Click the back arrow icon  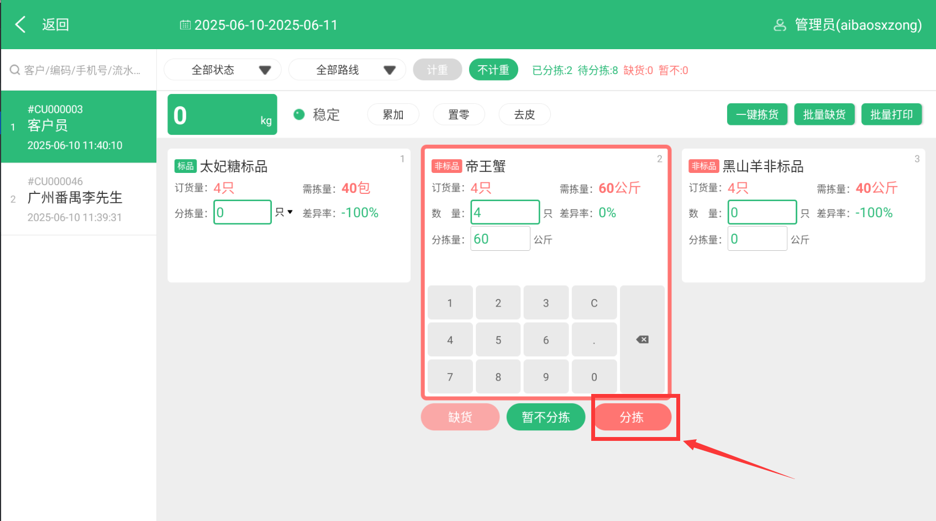click(x=20, y=24)
